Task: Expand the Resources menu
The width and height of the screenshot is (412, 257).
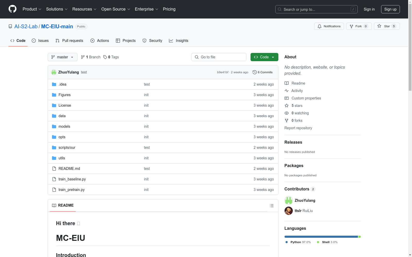Action: (84, 9)
